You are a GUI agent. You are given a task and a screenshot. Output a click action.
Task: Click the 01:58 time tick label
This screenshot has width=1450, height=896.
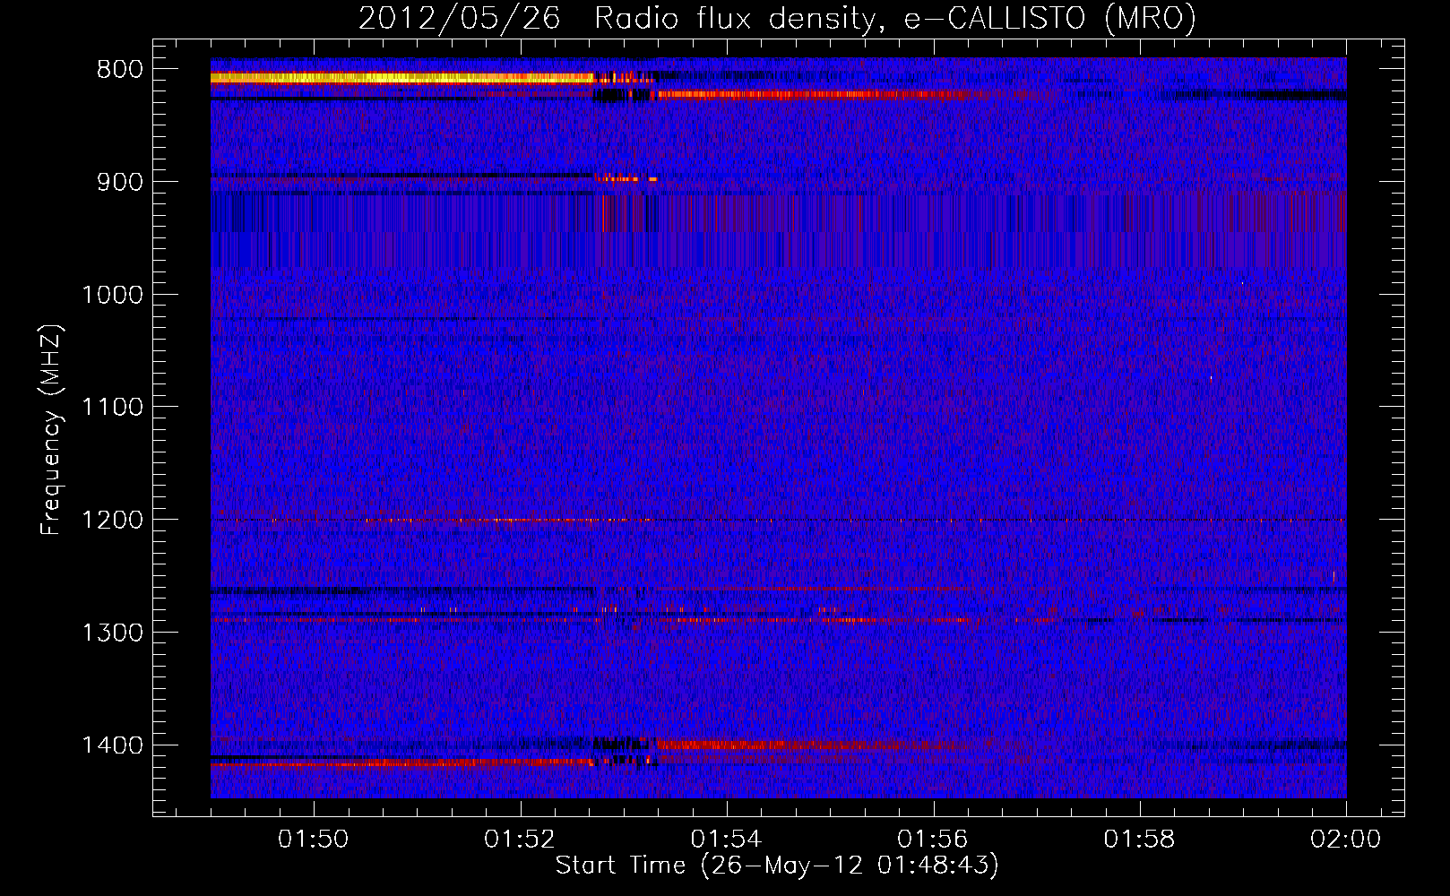(1140, 840)
